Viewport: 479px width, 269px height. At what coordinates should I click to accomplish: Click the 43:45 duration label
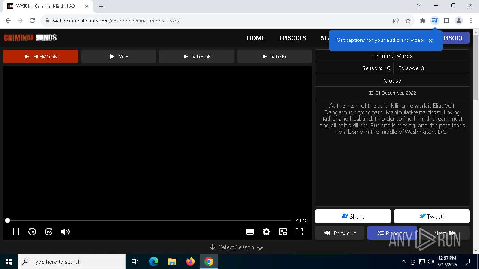tap(302, 220)
